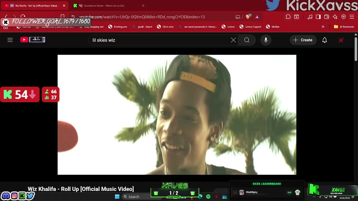The image size is (358, 201).
Task: Open the Windows Start menu
Action: tap(117, 197)
